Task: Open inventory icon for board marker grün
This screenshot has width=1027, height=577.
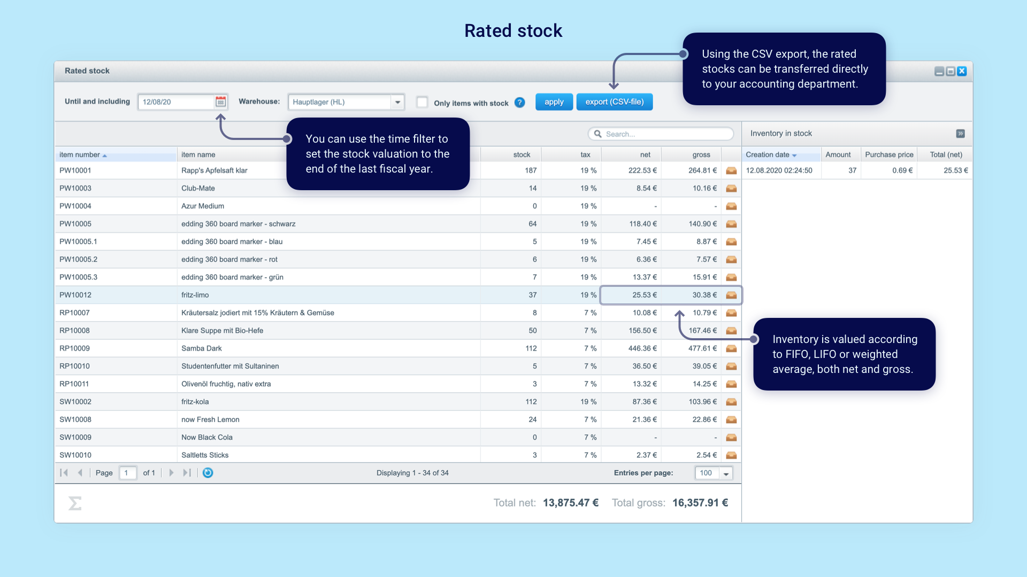Action: coord(731,277)
